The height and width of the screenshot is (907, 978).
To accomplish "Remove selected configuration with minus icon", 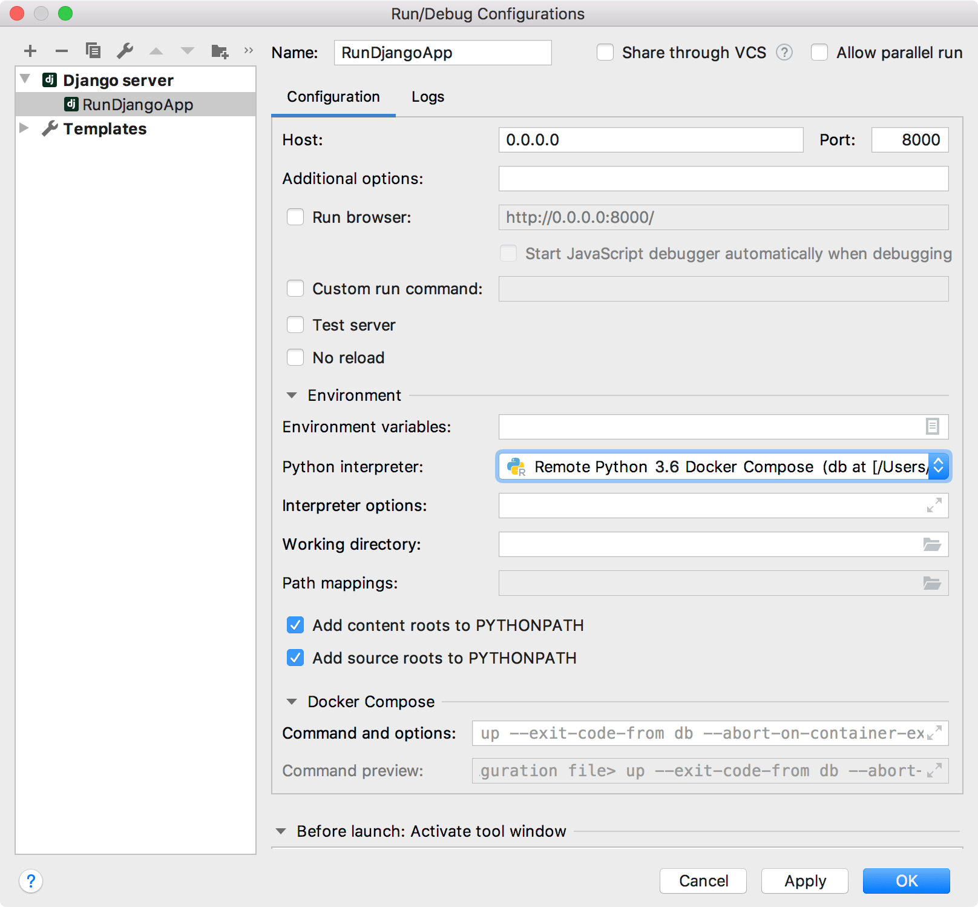I will (62, 51).
